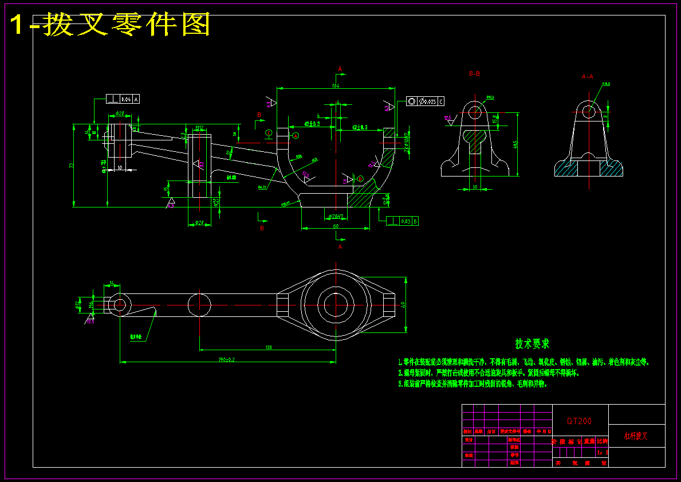Screen dimensions: 681x482
Task: Select the "190±0.2" overall length dimension
Action: coord(227,359)
